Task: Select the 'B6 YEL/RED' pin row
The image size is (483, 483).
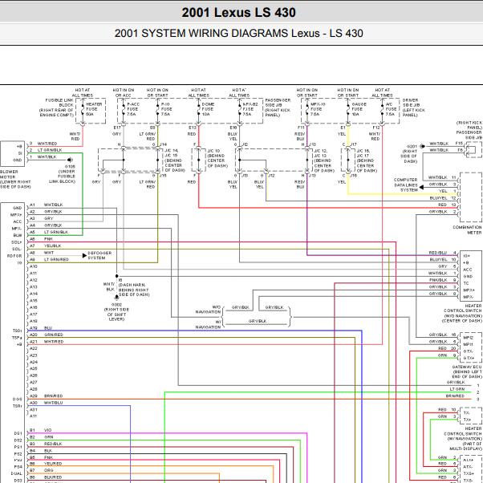Action: (46, 464)
